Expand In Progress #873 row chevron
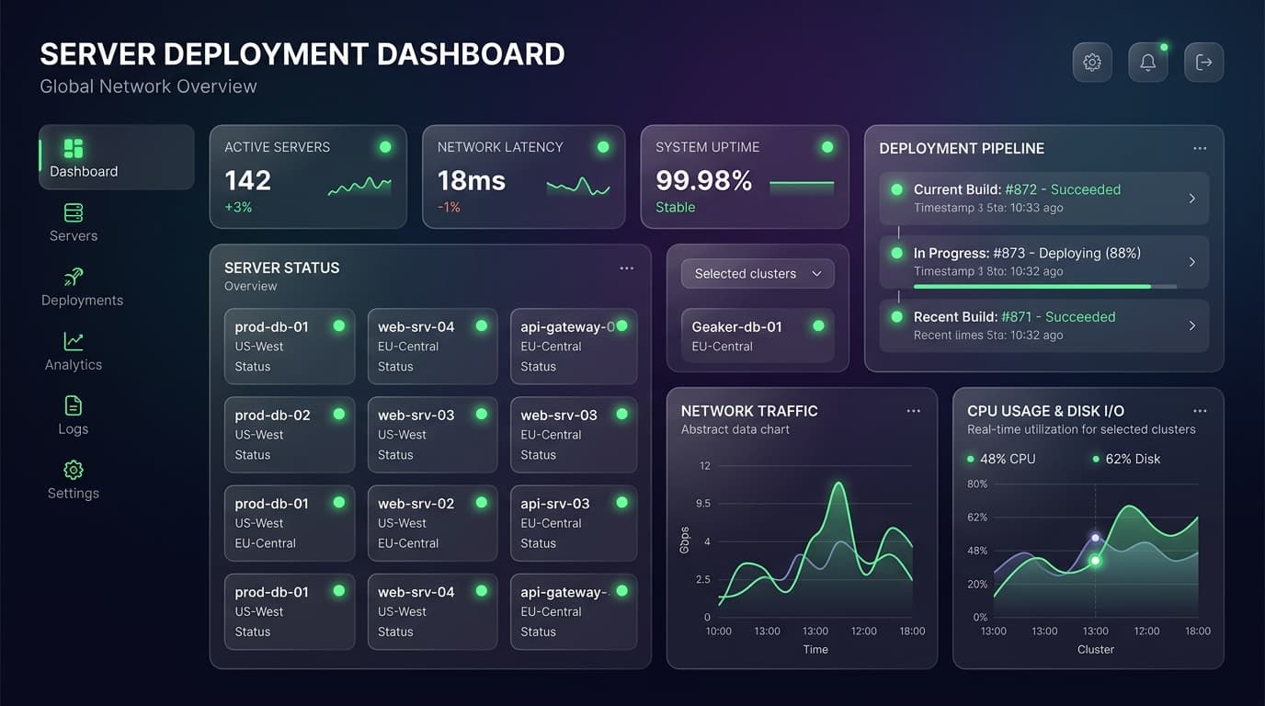This screenshot has height=706, width=1265. click(1192, 262)
